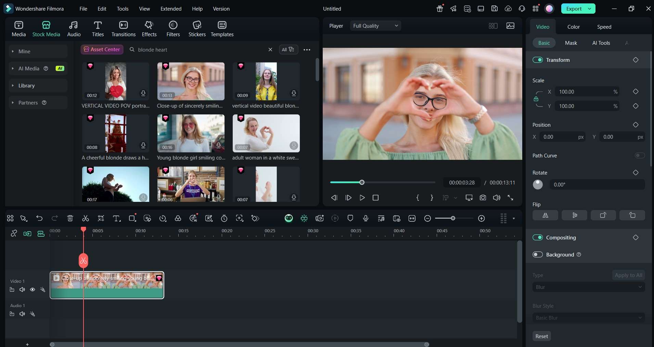Open the Extended menu
Viewport: 654px width, 347px height.
coord(171,9)
